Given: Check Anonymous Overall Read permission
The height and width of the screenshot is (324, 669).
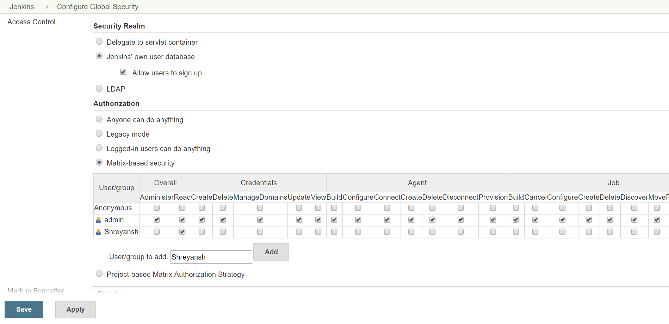Looking at the screenshot, I should point(182,208).
